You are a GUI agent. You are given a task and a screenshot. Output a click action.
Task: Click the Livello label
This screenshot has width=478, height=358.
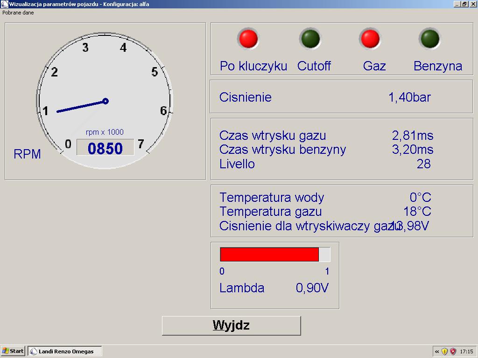point(237,164)
